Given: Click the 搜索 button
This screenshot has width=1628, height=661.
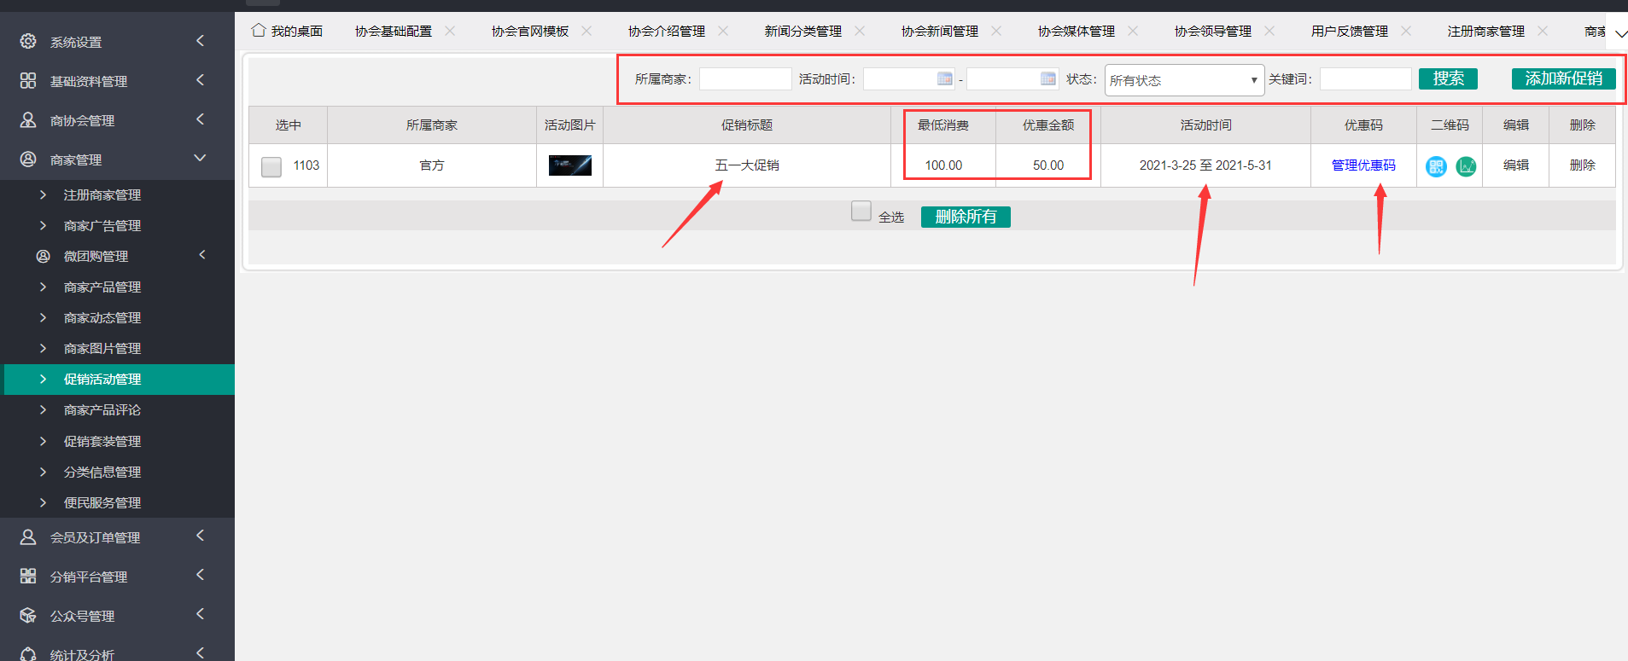Looking at the screenshot, I should click(1448, 78).
